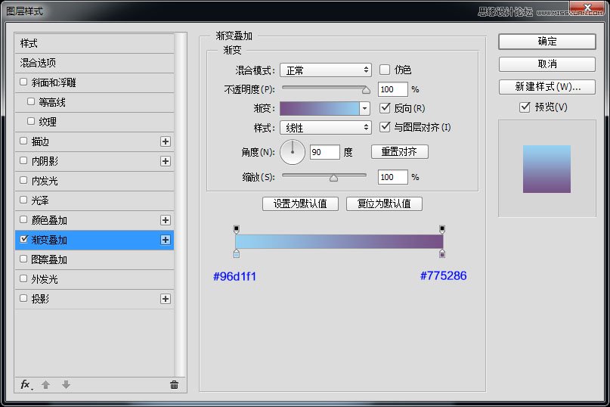The image size is (610, 407).
Task: Add another 描边 effect with plus icon
Action: pyautogui.click(x=166, y=141)
